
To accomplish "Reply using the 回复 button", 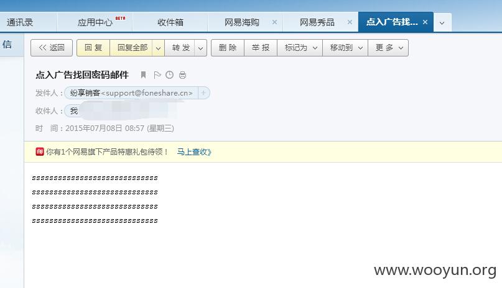I will [93, 48].
